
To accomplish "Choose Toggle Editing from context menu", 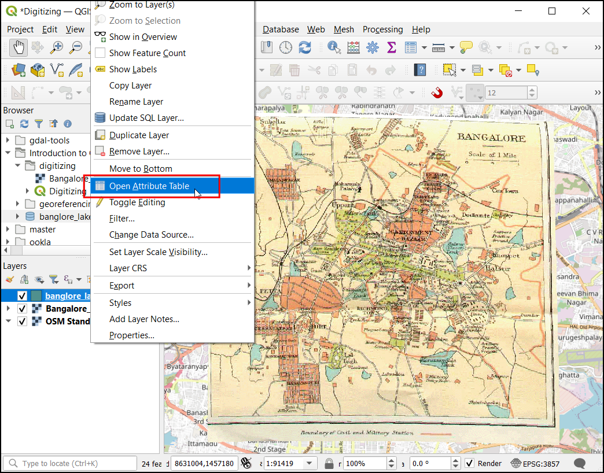I will tap(172, 202).
